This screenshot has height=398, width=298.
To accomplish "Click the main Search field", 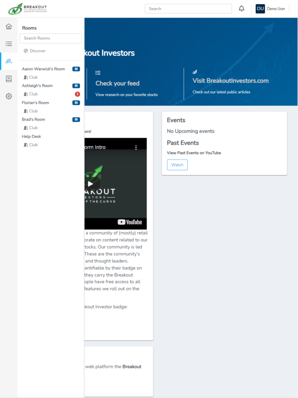I will click(x=188, y=9).
